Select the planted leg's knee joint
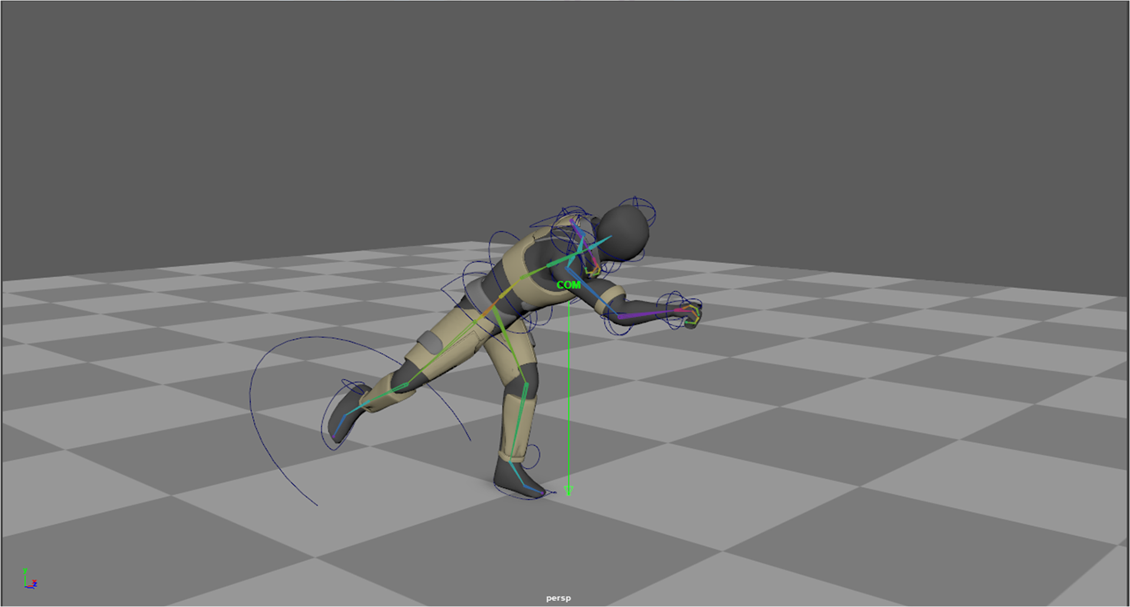The height and width of the screenshot is (607, 1130). click(x=527, y=386)
